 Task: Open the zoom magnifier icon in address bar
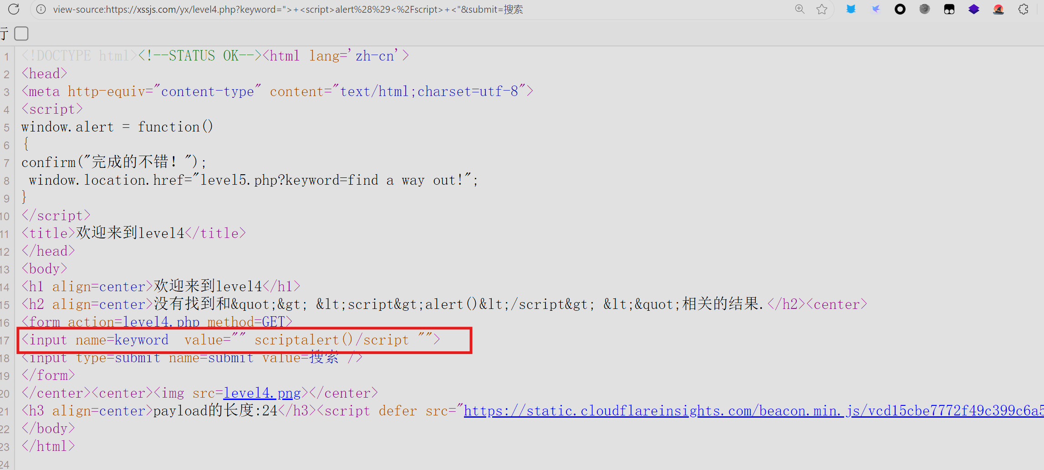(x=800, y=9)
